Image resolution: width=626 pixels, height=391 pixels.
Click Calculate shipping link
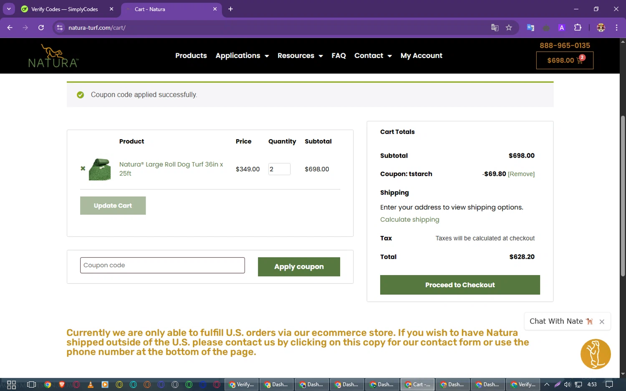pos(409,220)
